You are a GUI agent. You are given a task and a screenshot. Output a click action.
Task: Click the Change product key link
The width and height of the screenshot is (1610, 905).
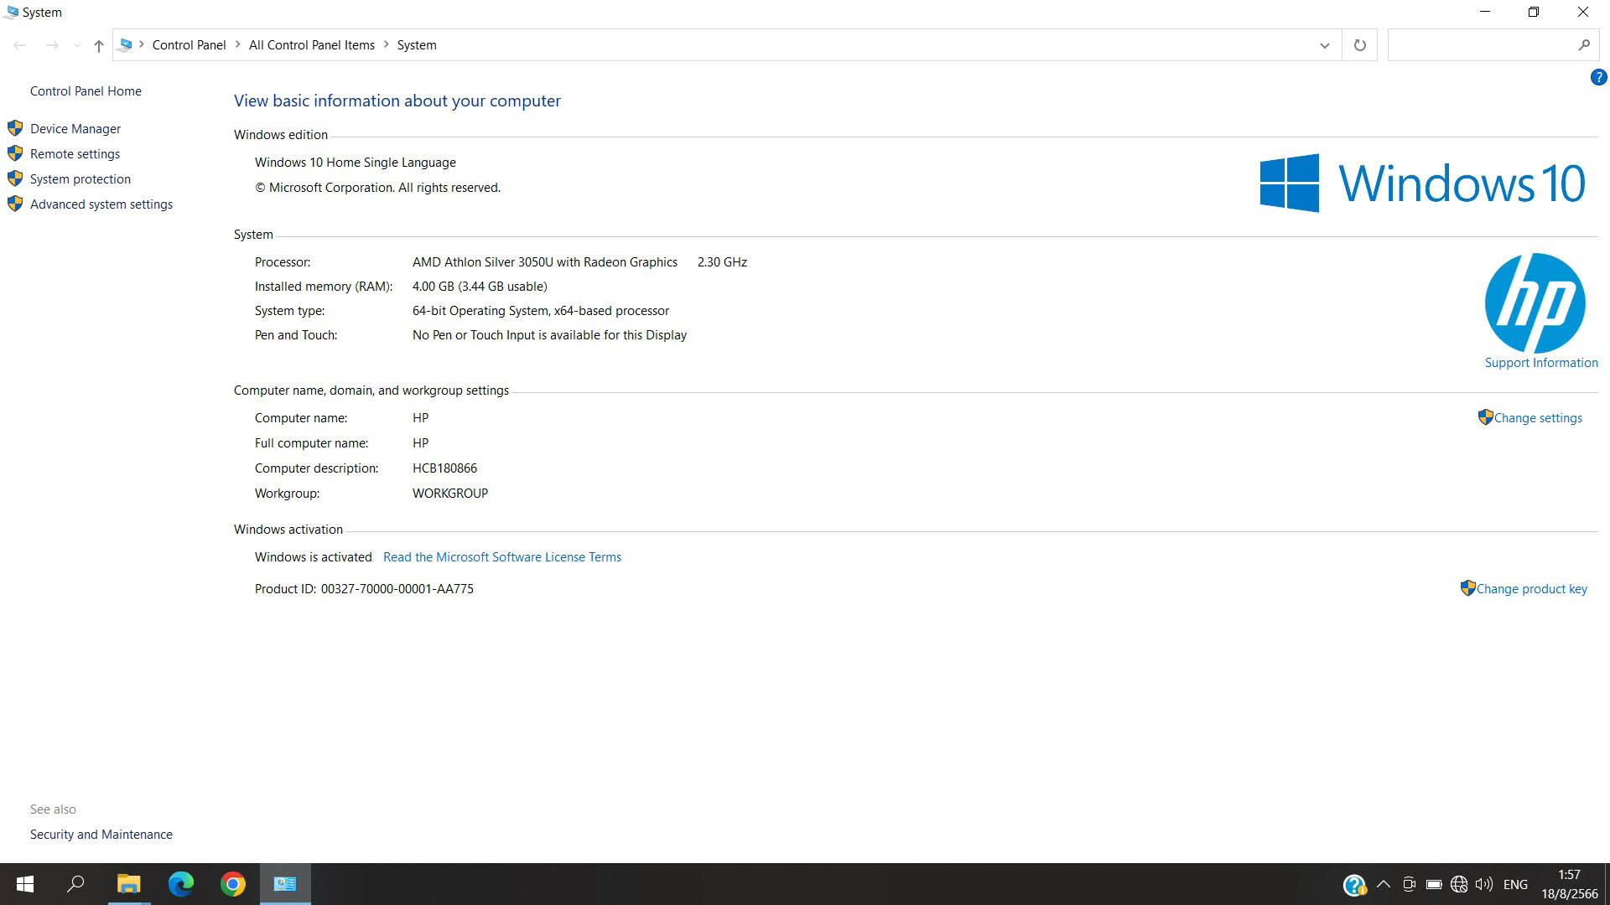coord(1531,588)
